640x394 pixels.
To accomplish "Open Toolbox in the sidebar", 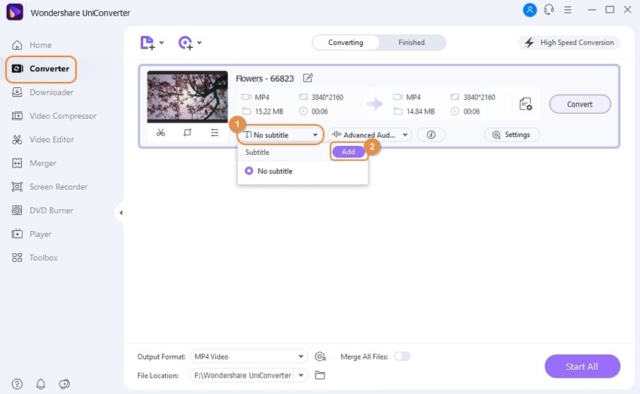I will pos(35,257).
